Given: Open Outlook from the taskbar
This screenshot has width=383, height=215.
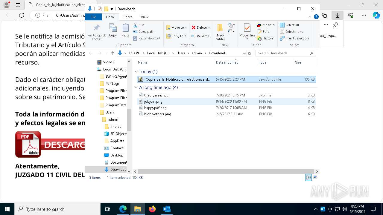Looking at the screenshot, I should [167, 209].
